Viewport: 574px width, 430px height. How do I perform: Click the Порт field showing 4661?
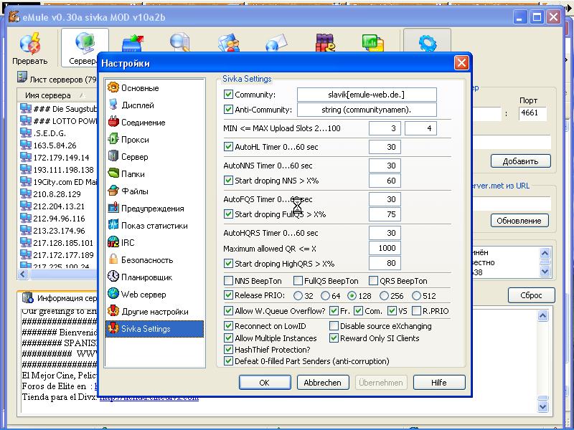(532, 113)
